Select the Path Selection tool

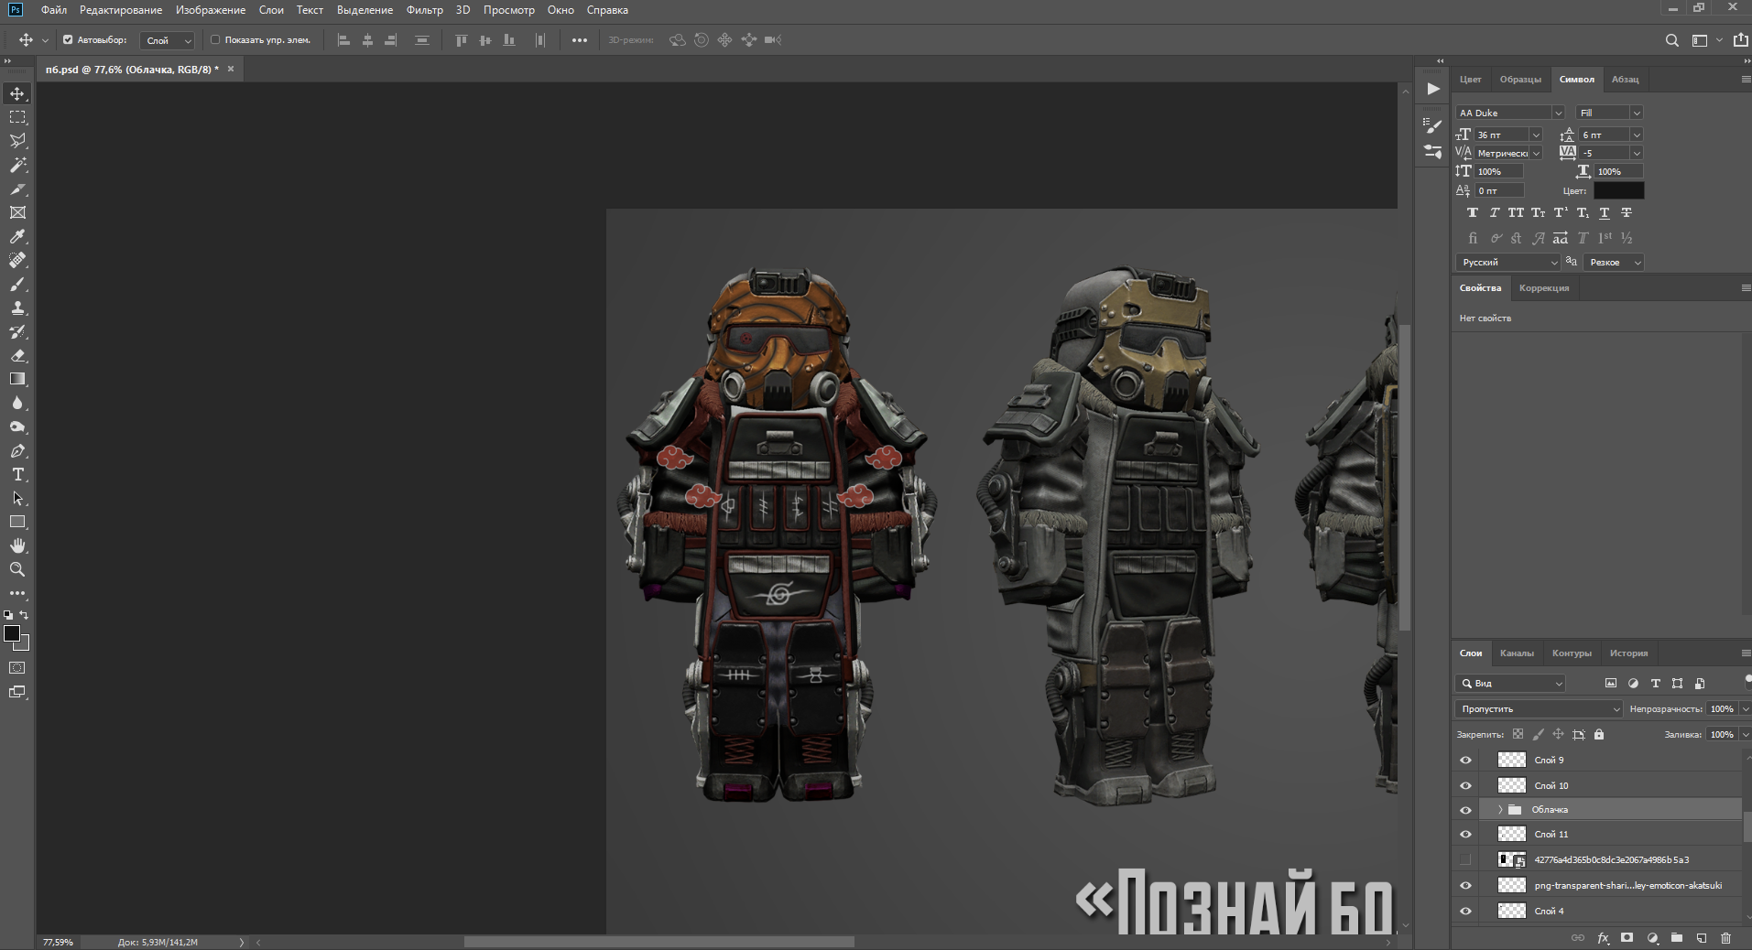pos(17,498)
